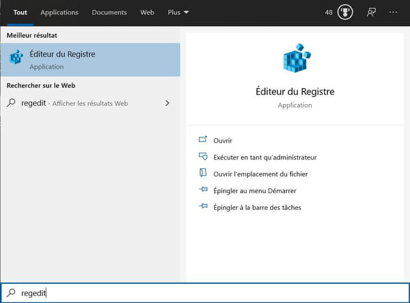
Task: Click the Ouvrir window icon
Action: point(203,140)
